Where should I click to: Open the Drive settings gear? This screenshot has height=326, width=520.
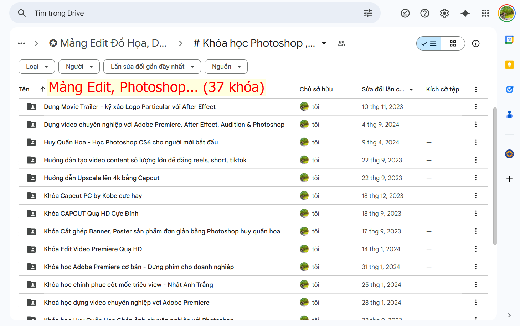444,13
